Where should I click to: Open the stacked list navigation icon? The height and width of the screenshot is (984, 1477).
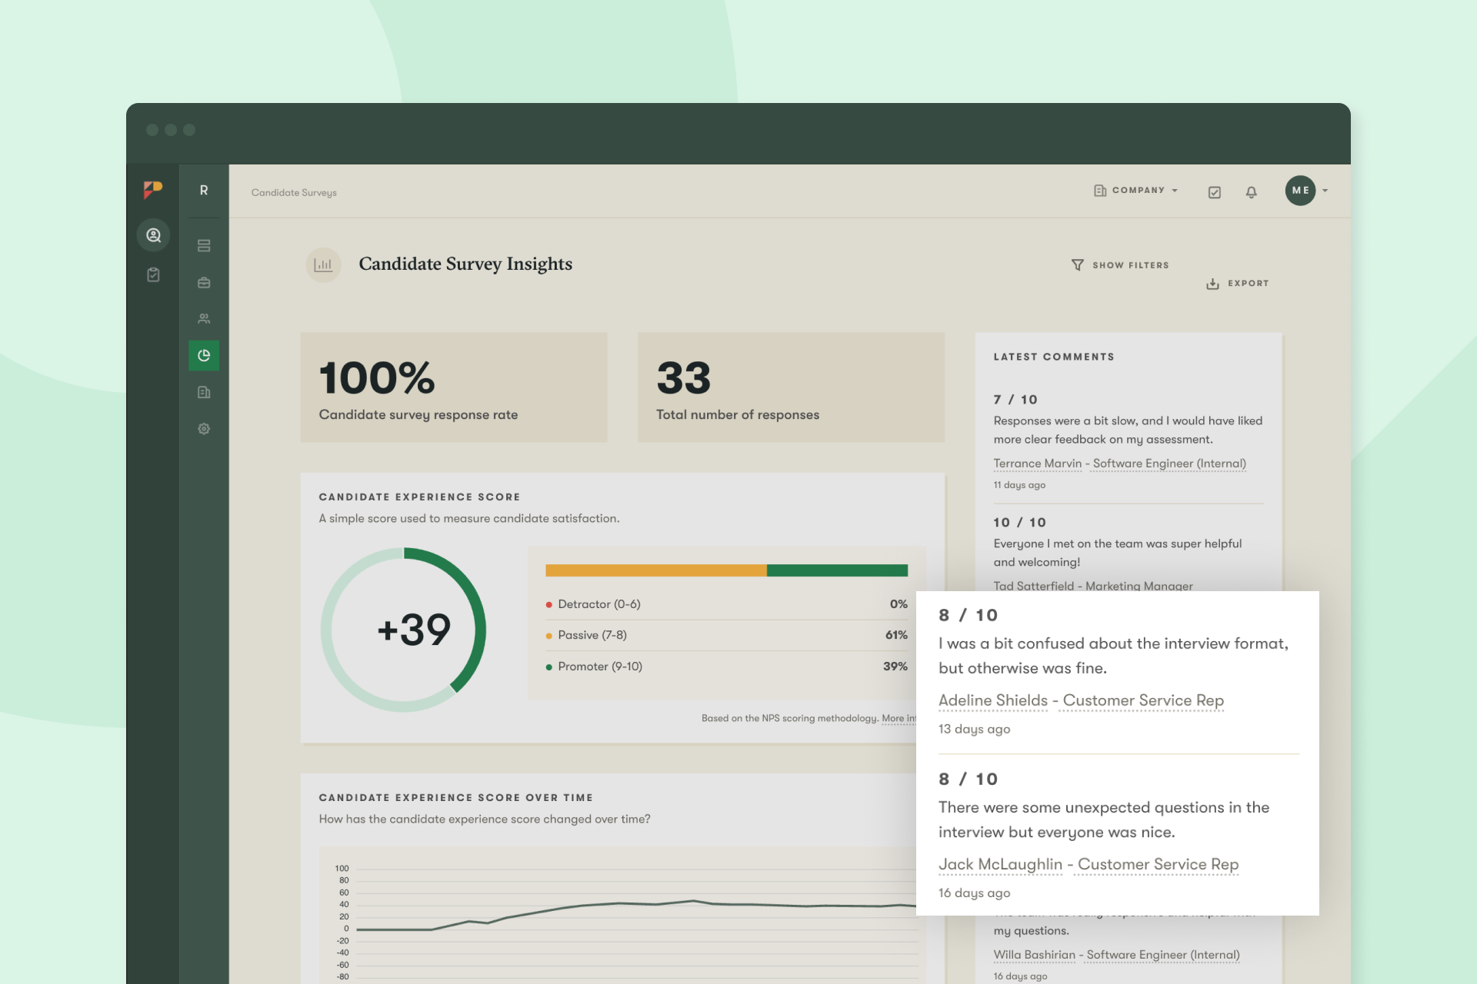pos(204,246)
